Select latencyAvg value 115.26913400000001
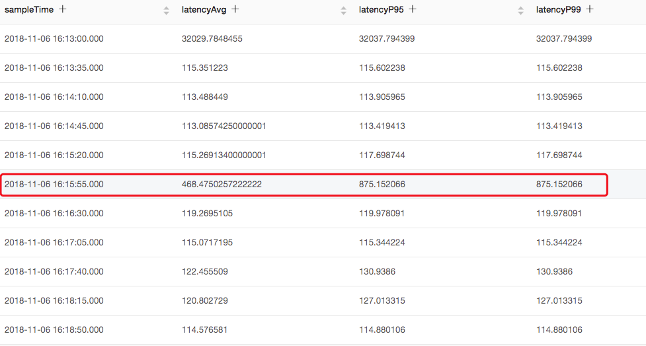The width and height of the screenshot is (646, 346). pos(223,155)
